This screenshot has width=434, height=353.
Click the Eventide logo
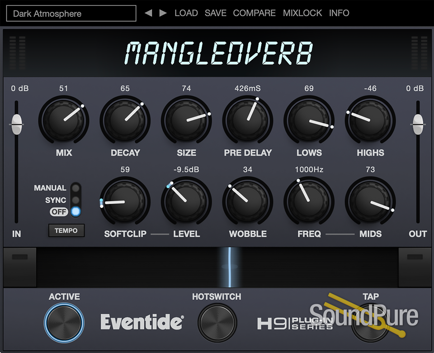(x=142, y=322)
